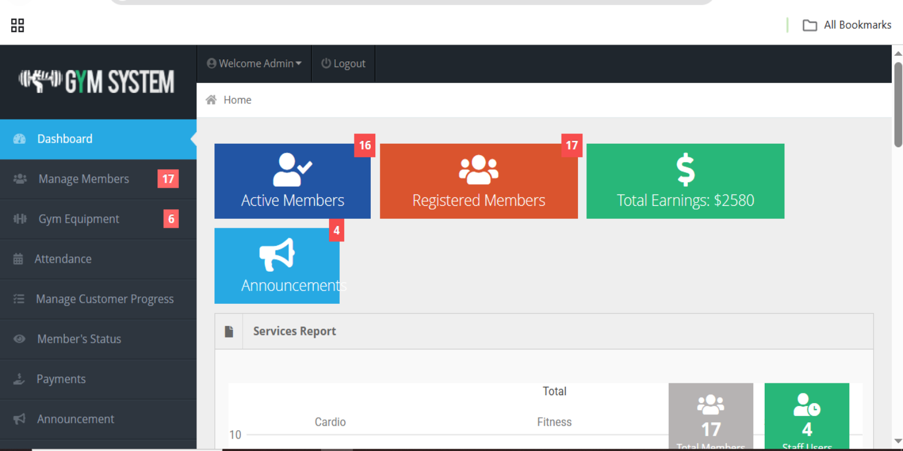The height and width of the screenshot is (451, 903).
Task: Open the All Bookmarks folder
Action: (847, 25)
